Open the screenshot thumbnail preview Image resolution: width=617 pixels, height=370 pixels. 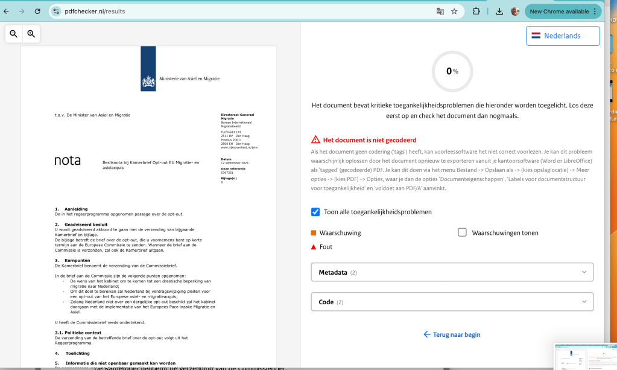(584, 356)
